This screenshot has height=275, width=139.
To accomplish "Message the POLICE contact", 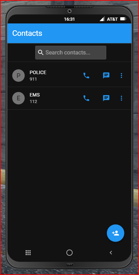I will point(106,75).
